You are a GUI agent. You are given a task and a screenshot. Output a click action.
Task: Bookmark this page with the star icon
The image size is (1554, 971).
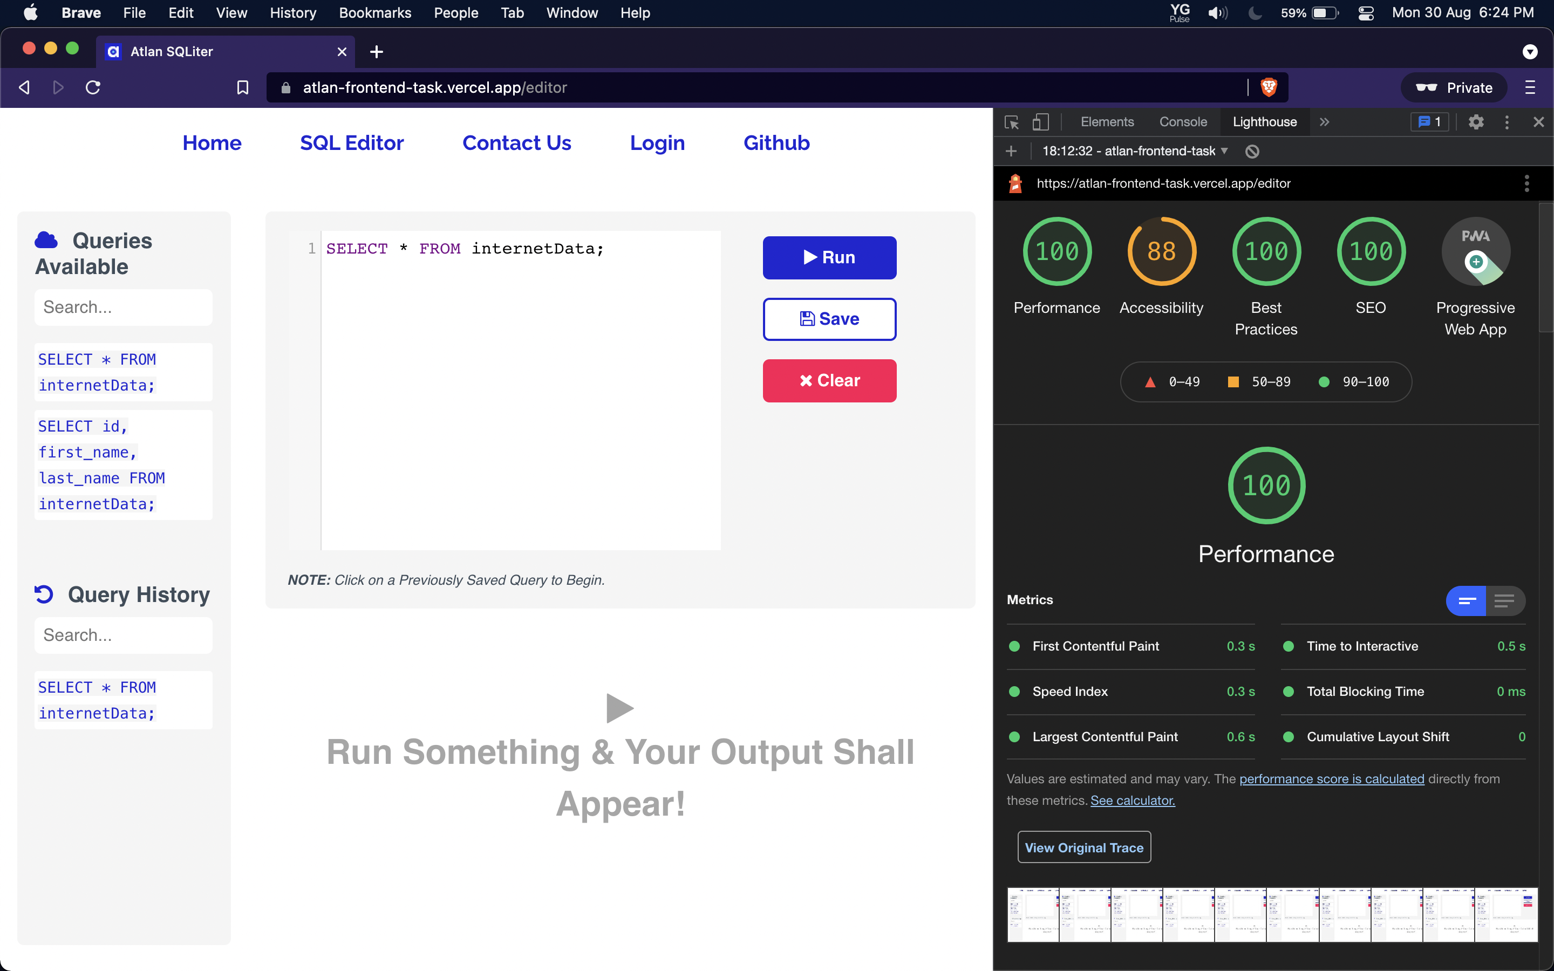[243, 87]
